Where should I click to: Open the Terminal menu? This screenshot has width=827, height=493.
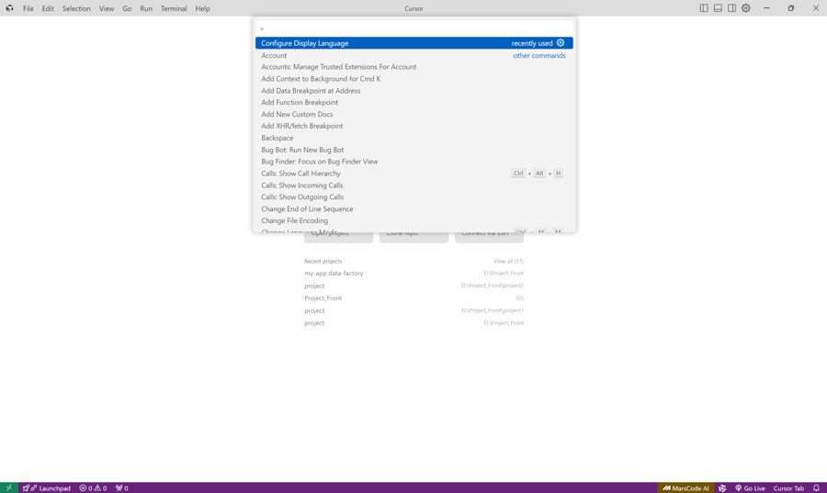174,8
